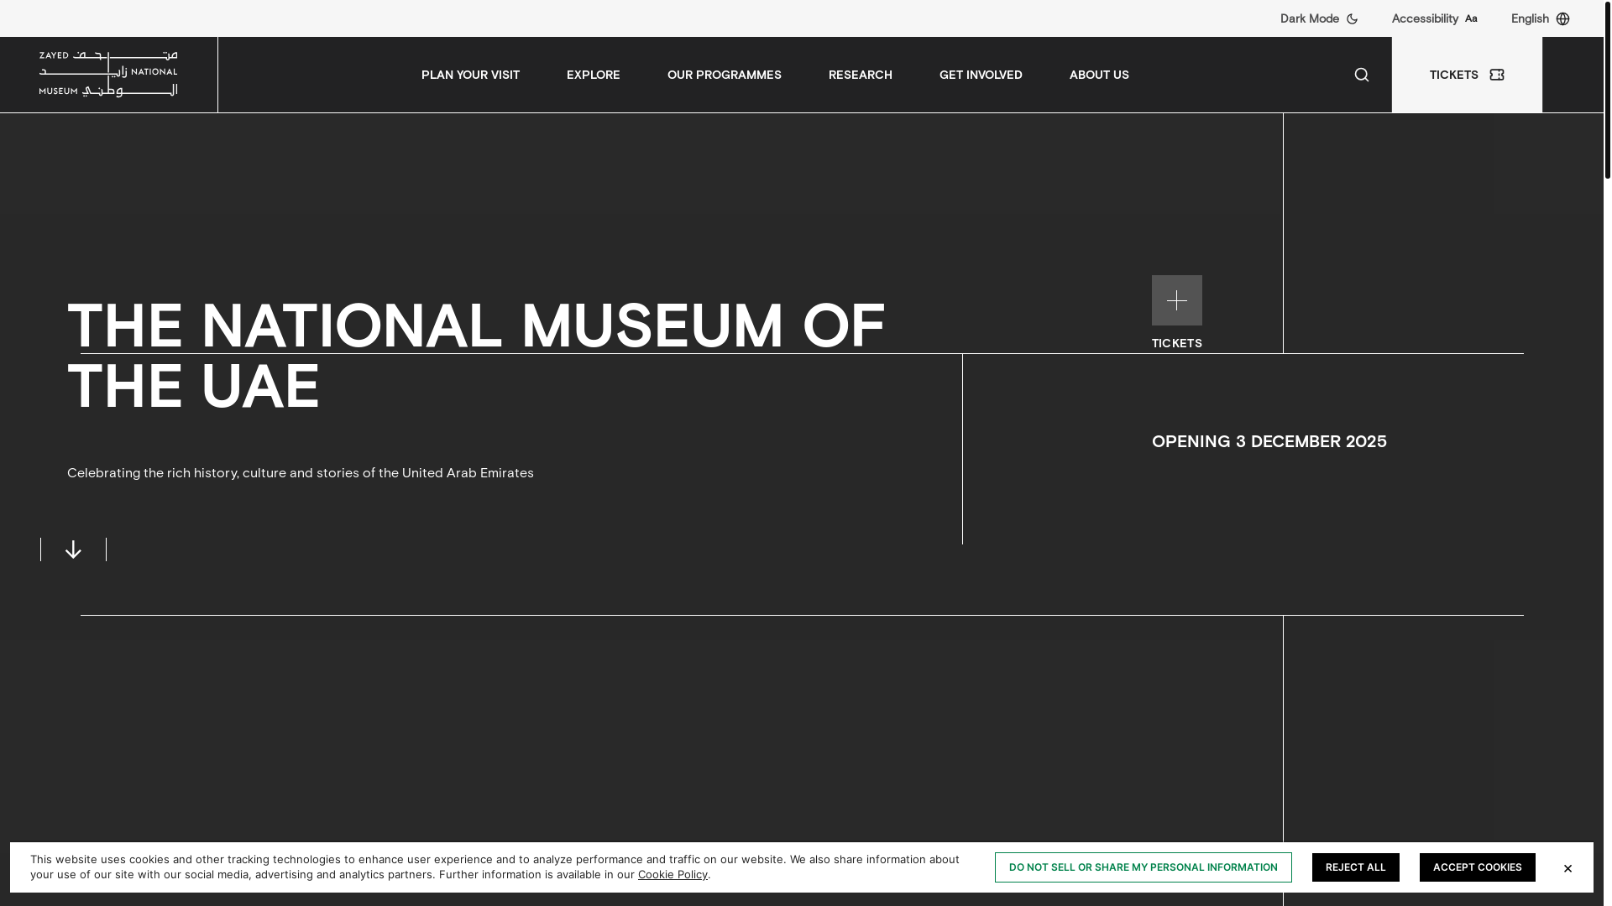The width and height of the screenshot is (1612, 906).
Task: Click the down arrow scroll icon
Action: [x=73, y=549]
